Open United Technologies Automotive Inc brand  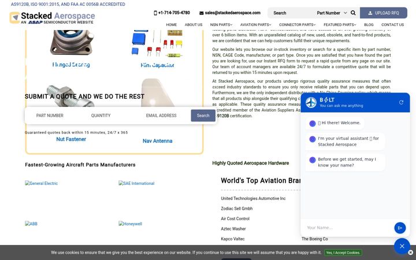coord(253,198)
